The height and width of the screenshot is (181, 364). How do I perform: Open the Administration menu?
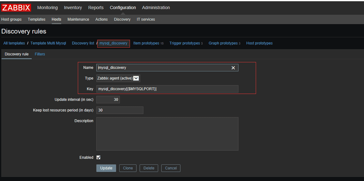[x=156, y=7]
